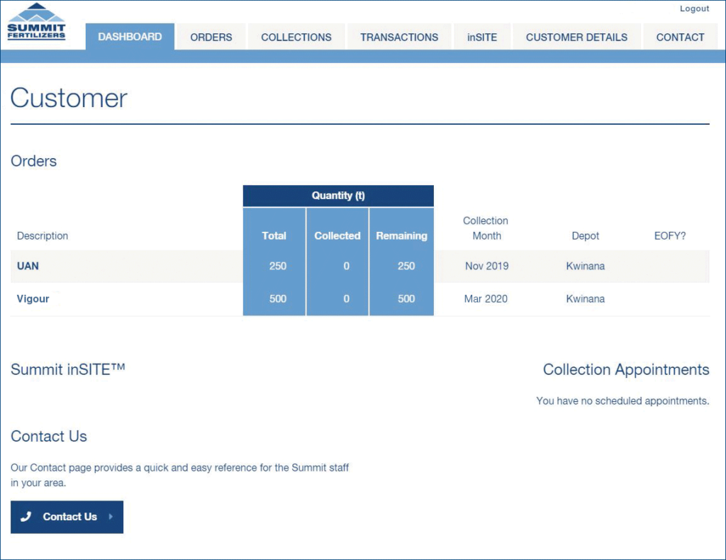
Task: Open the Customer Details tab
Action: click(576, 38)
